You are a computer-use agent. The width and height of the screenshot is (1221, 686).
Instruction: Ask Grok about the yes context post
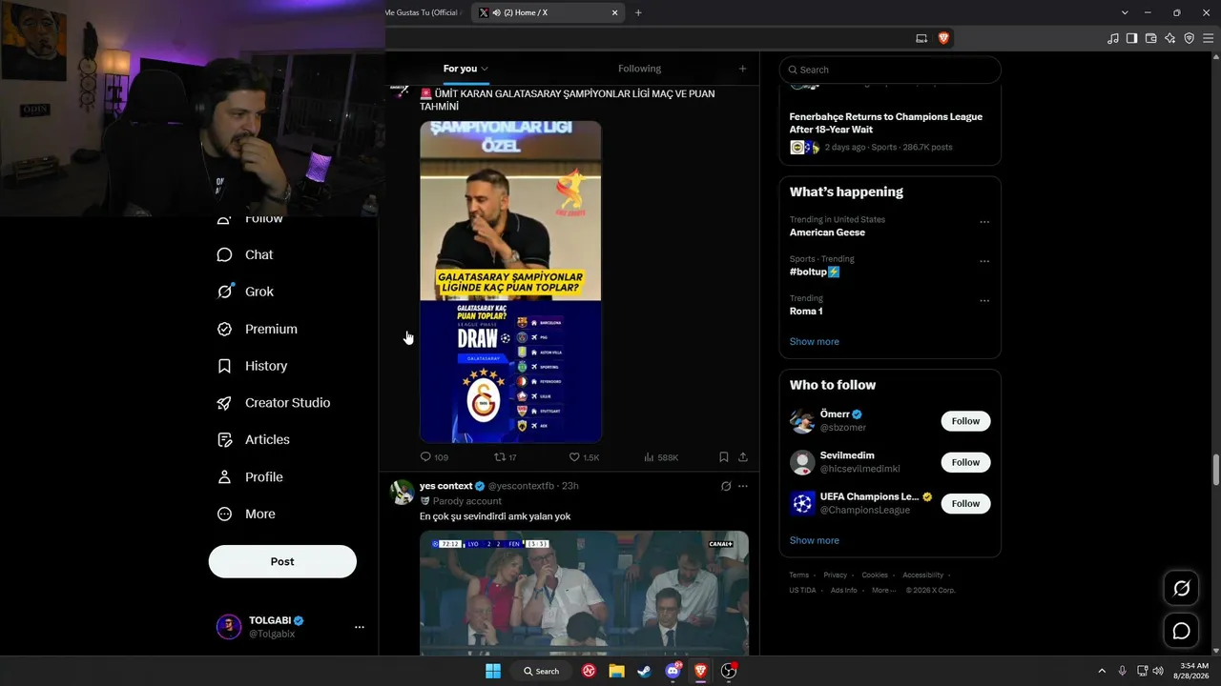726,486
